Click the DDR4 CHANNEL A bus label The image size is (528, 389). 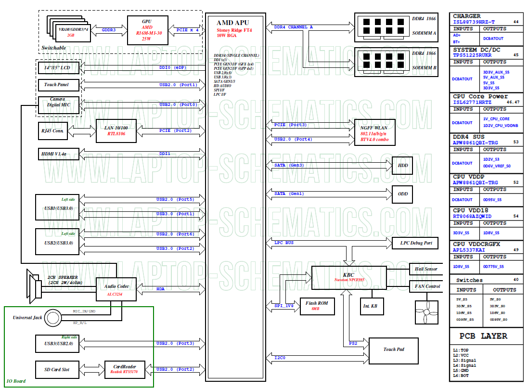coord(293,27)
